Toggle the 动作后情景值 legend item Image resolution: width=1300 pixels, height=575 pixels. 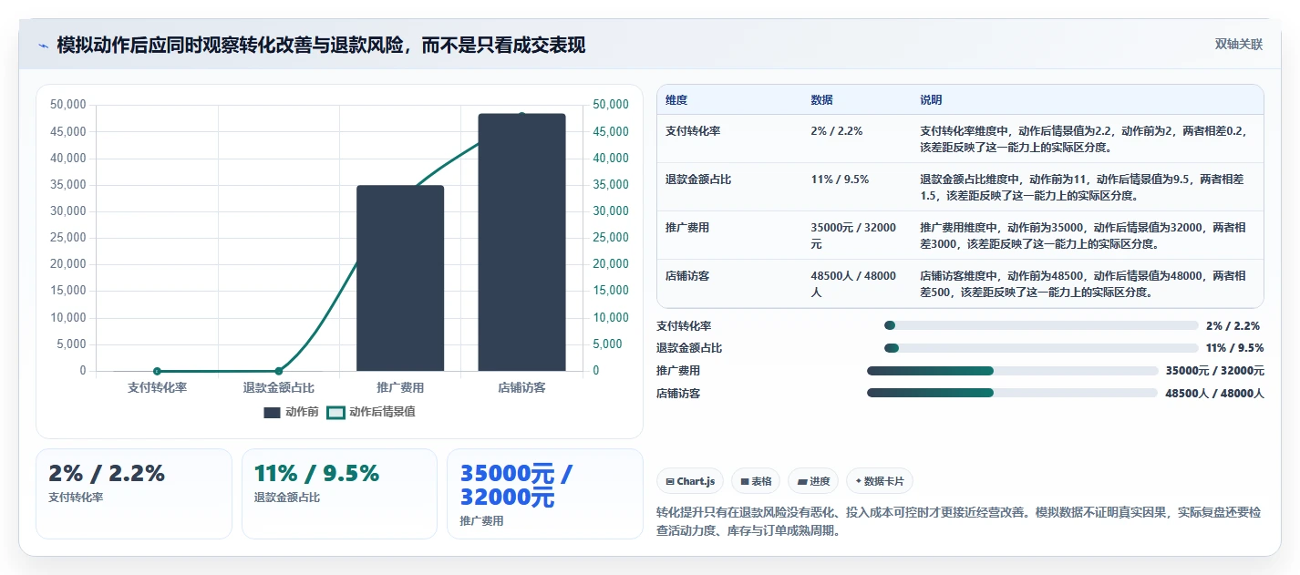tap(371, 412)
